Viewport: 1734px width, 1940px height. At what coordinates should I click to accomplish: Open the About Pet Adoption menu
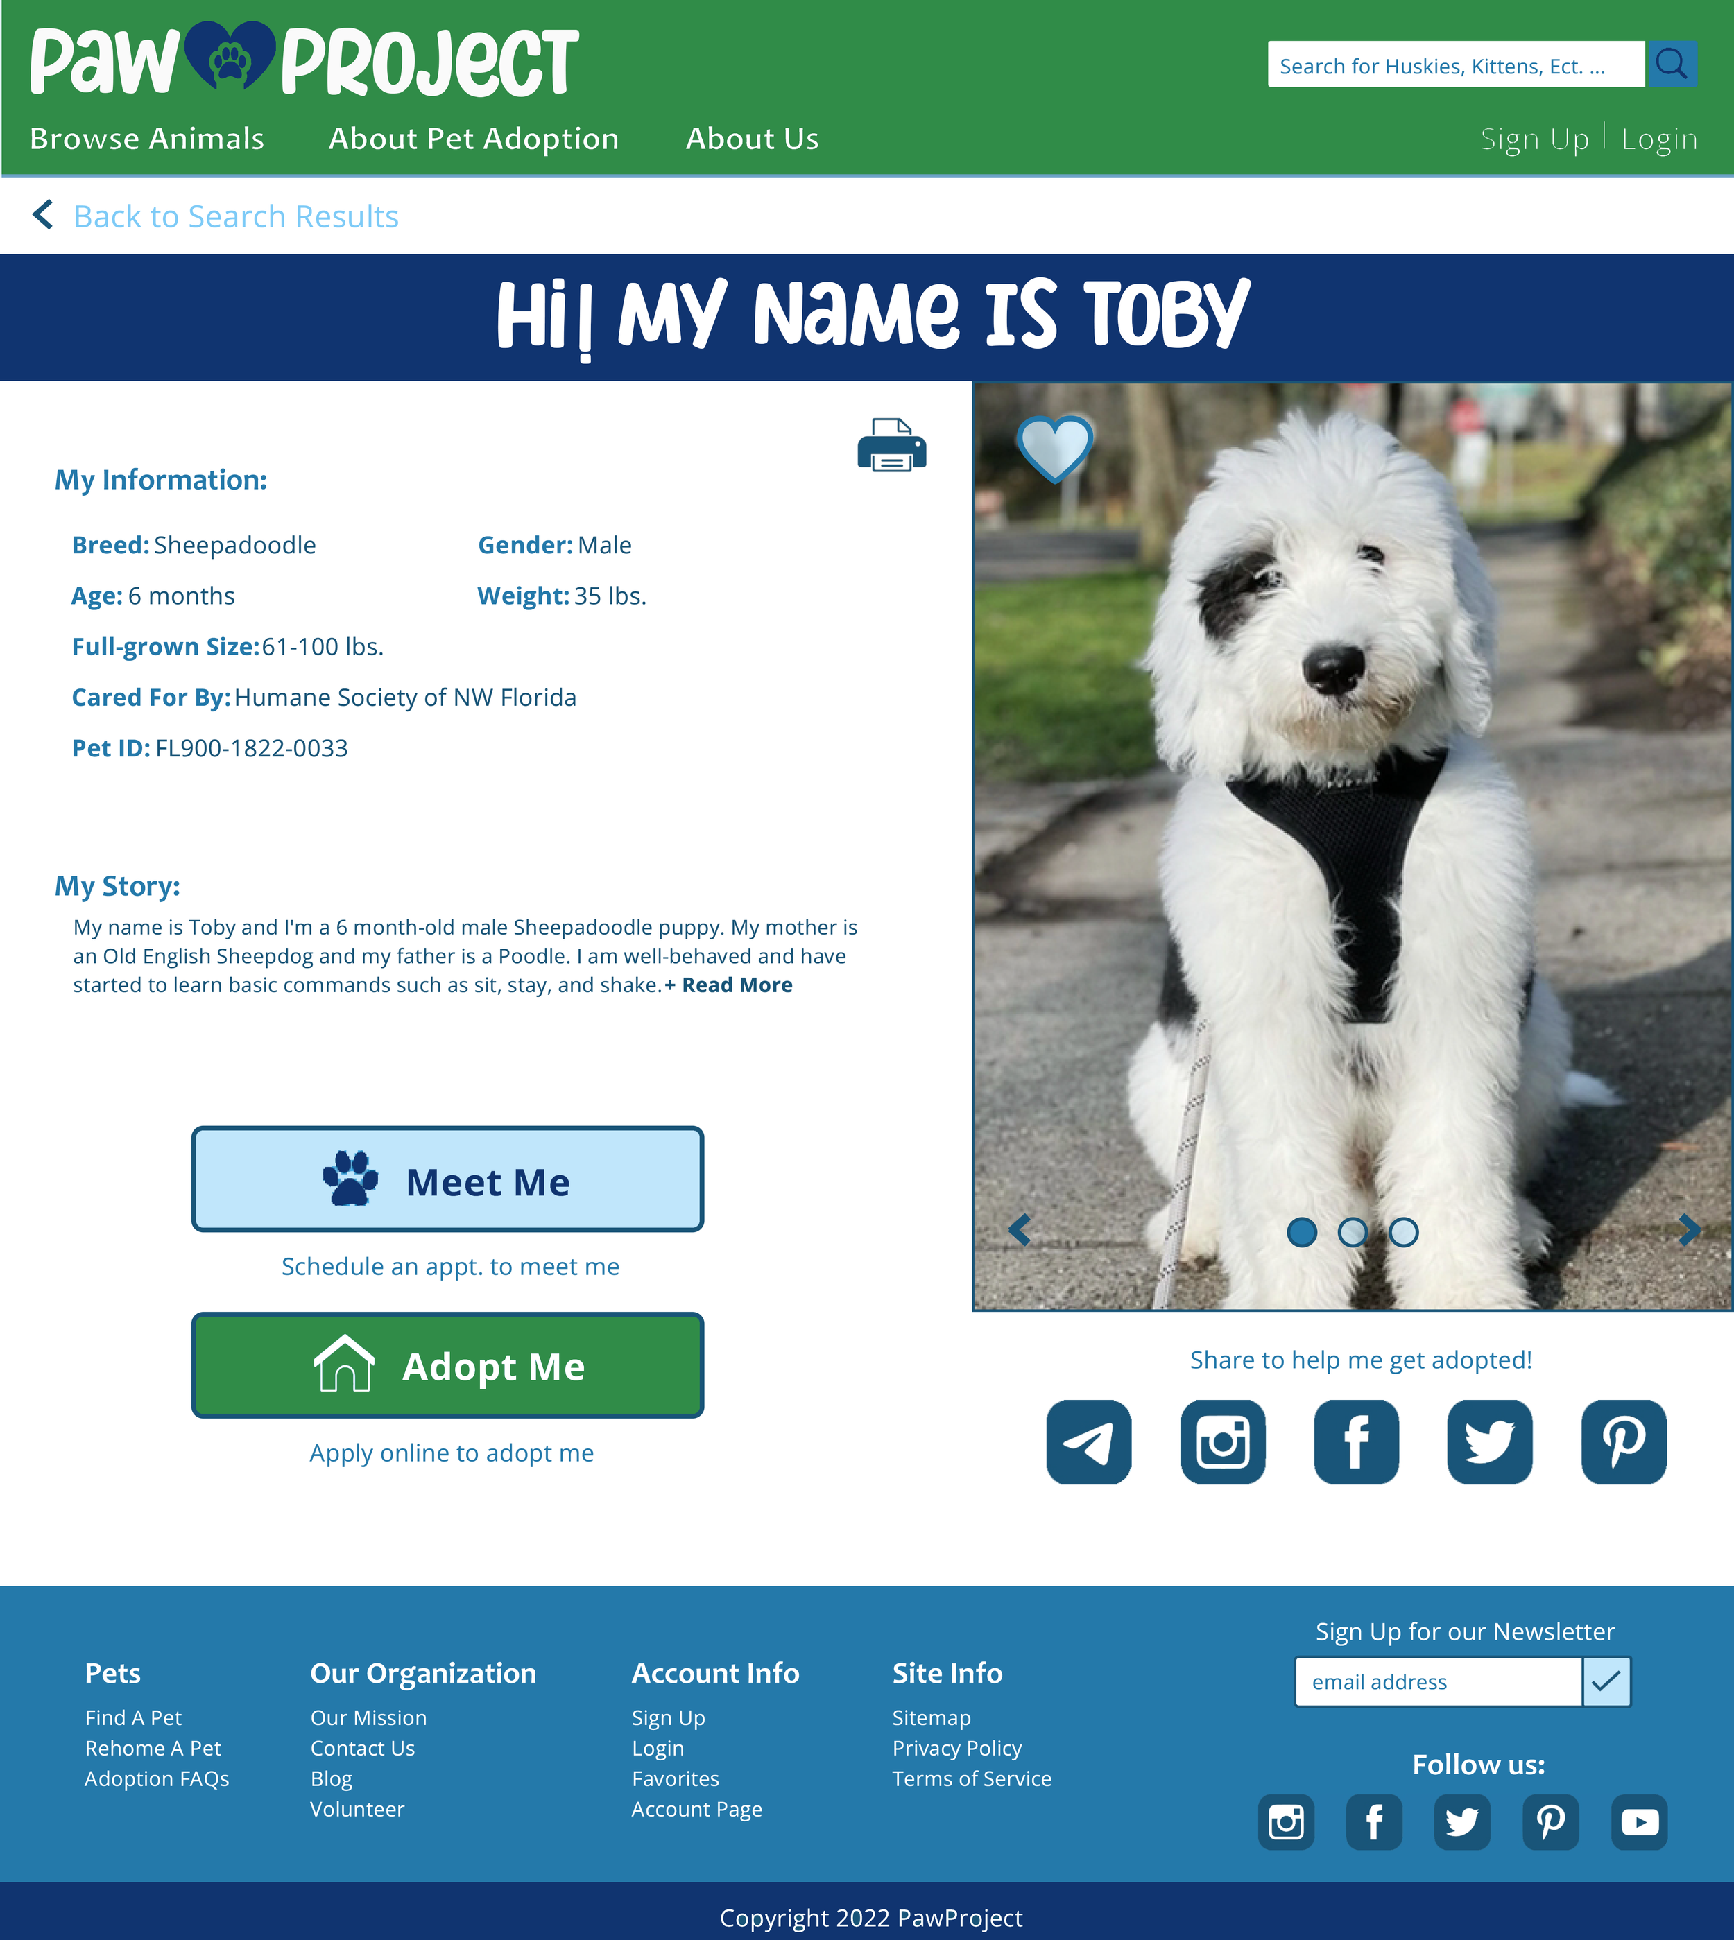click(474, 138)
